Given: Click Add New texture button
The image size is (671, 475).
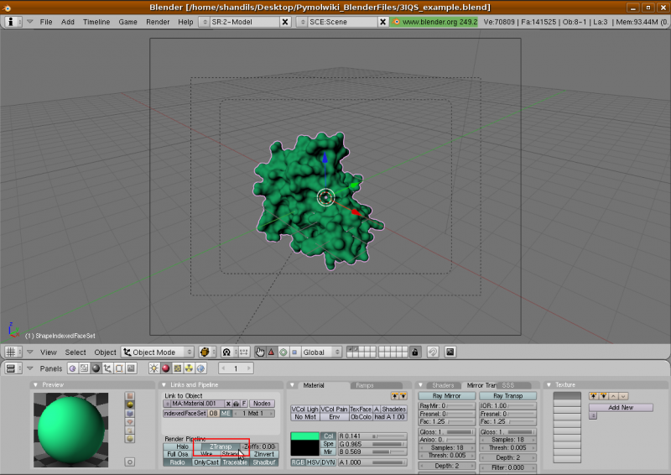Looking at the screenshot, I should click(x=621, y=407).
